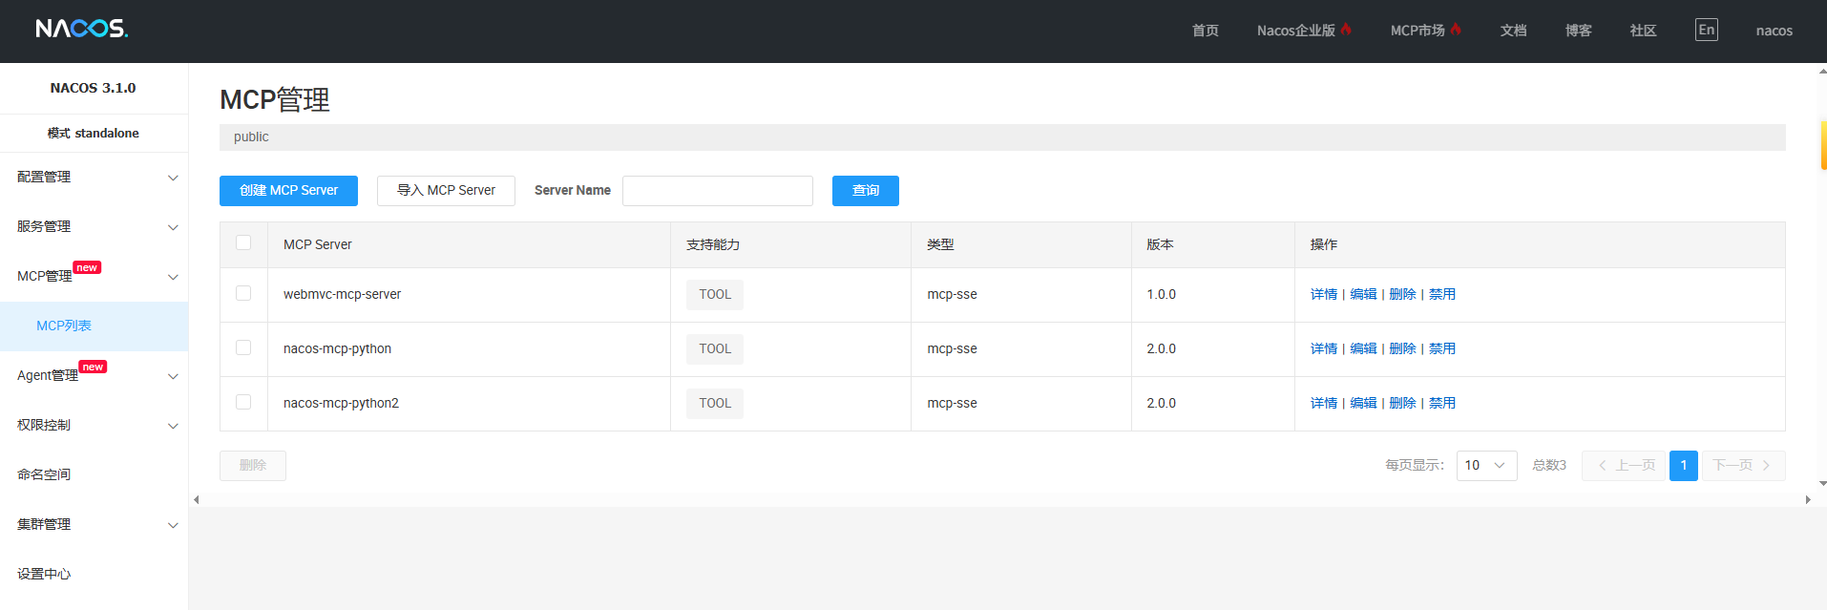Screen dimensions: 1827x610
Task: Click 删除 for webmvc-mcp-server
Action: pos(1402,294)
